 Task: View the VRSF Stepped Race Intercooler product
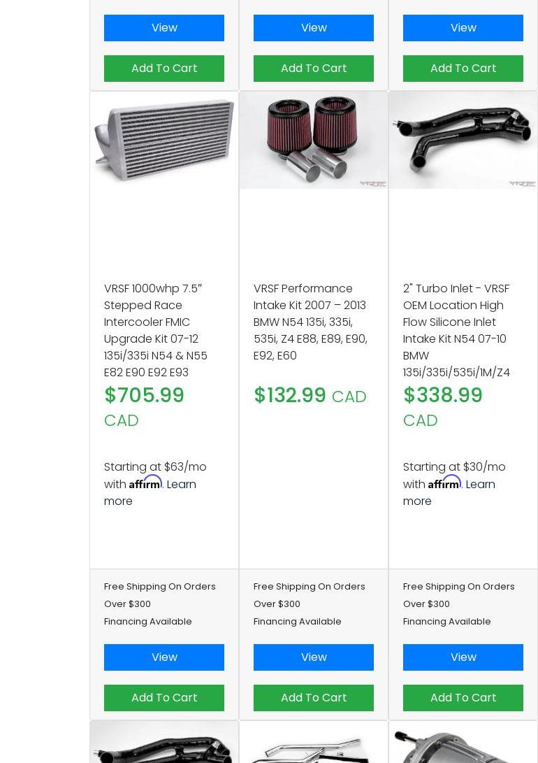click(x=164, y=657)
